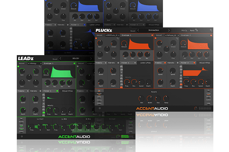Click the LEADz logo

click(x=26, y=59)
